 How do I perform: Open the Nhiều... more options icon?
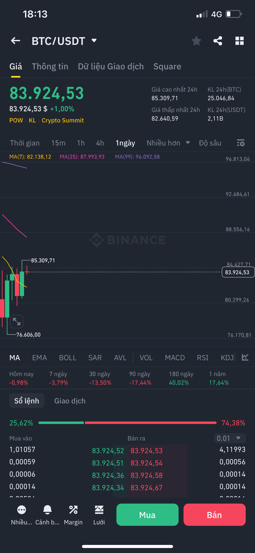click(x=22, y=509)
